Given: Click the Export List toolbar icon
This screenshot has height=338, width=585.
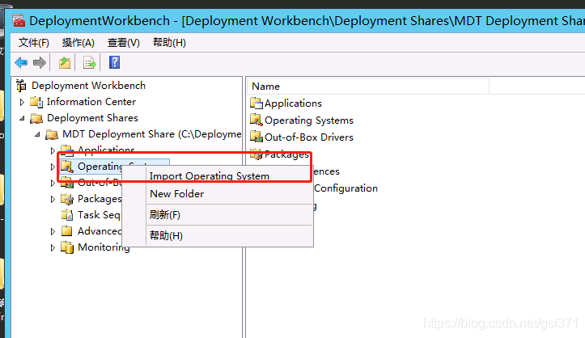Looking at the screenshot, I should click(90, 62).
